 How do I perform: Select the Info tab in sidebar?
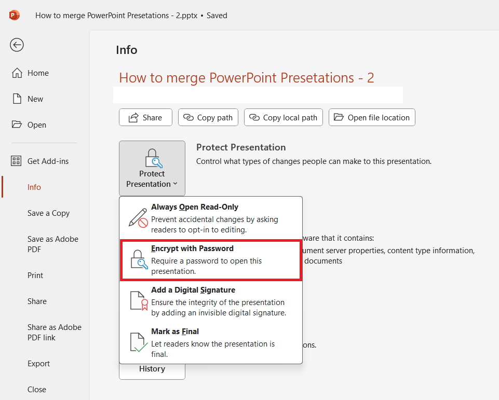coord(34,187)
